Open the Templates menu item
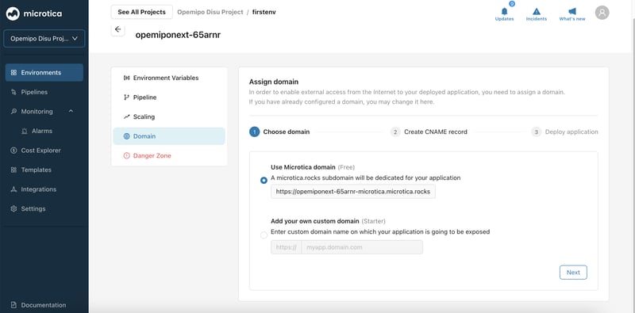Screen dimensions: 635x313 coord(44,170)
